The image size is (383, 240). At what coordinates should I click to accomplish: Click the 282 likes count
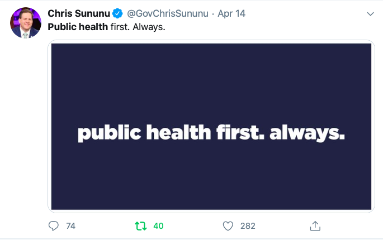point(248,226)
